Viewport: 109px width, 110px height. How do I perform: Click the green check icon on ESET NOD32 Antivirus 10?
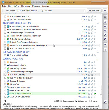pos(95,94)
